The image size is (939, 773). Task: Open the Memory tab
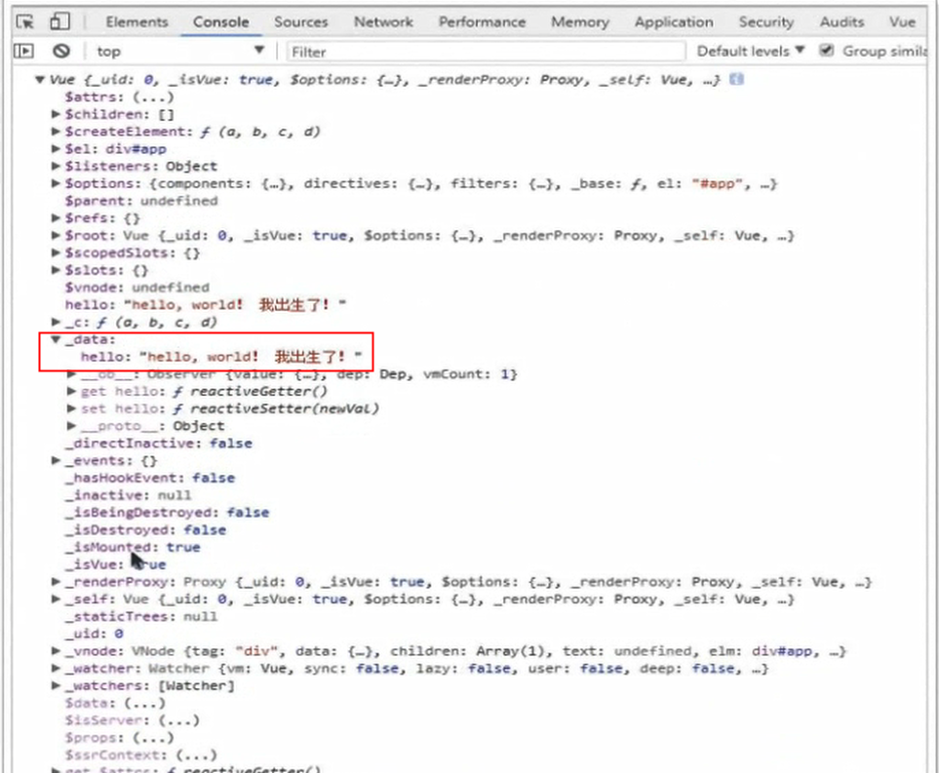580,22
